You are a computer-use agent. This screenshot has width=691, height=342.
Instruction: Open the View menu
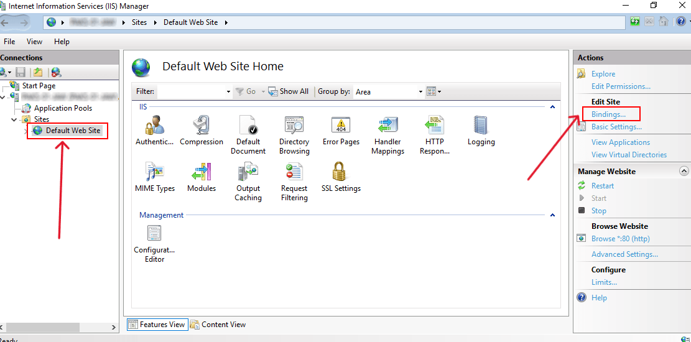pos(34,42)
